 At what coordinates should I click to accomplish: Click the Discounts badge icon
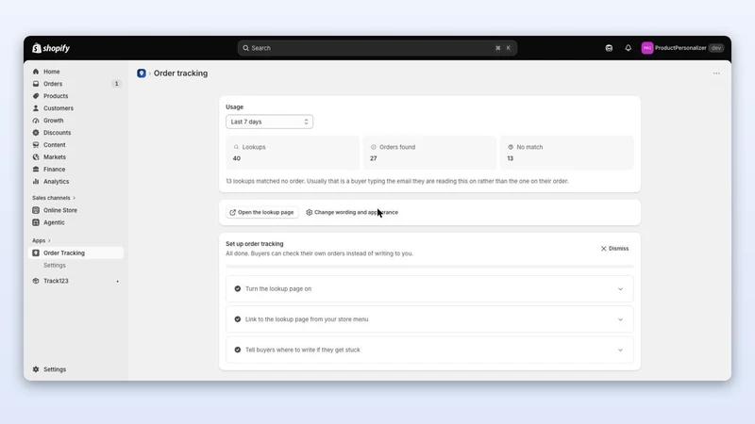(x=36, y=133)
